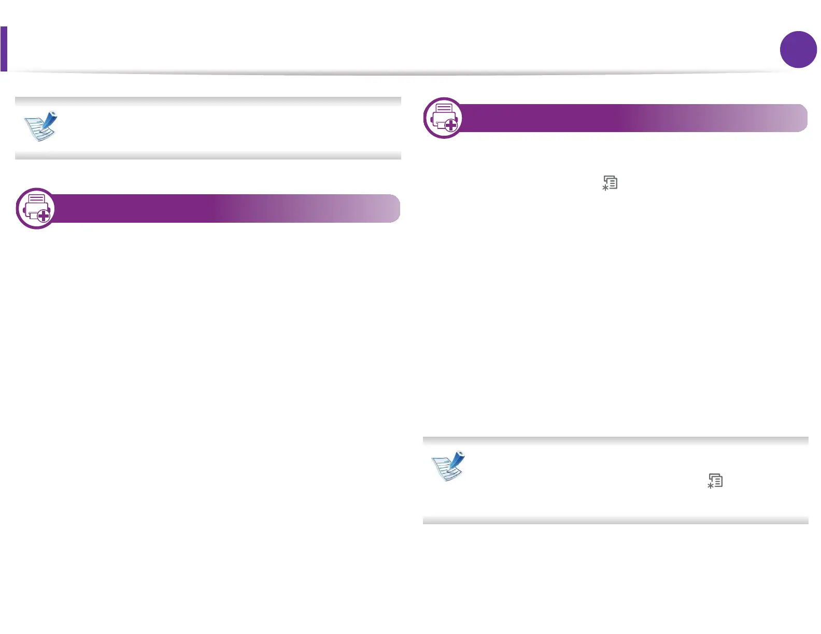Click inside the top-left note box
Image resolution: width=821 pixels, height=634 pixels.
pyautogui.click(x=228, y=128)
